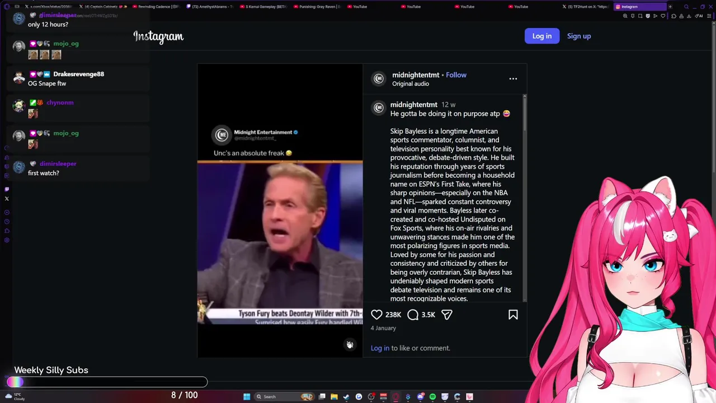Click the 'only 12 hours?' chat message
This screenshot has width=716, height=403.
coord(48,25)
